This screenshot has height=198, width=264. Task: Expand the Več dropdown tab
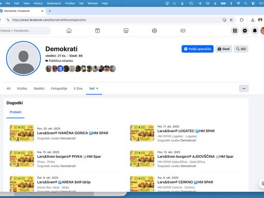coord(94,89)
